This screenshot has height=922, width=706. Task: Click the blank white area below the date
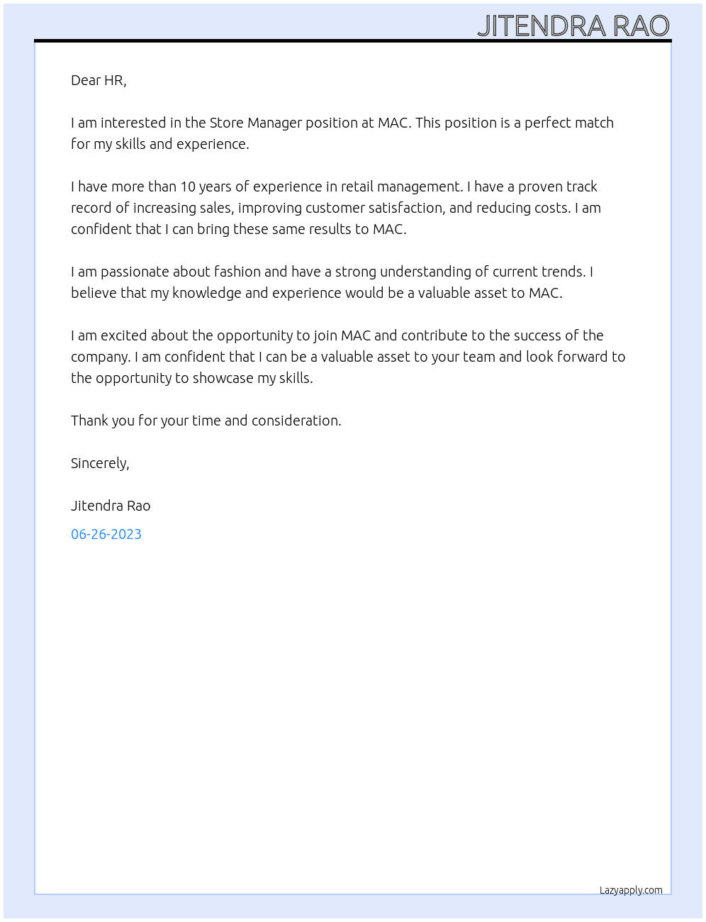[x=353, y=709]
